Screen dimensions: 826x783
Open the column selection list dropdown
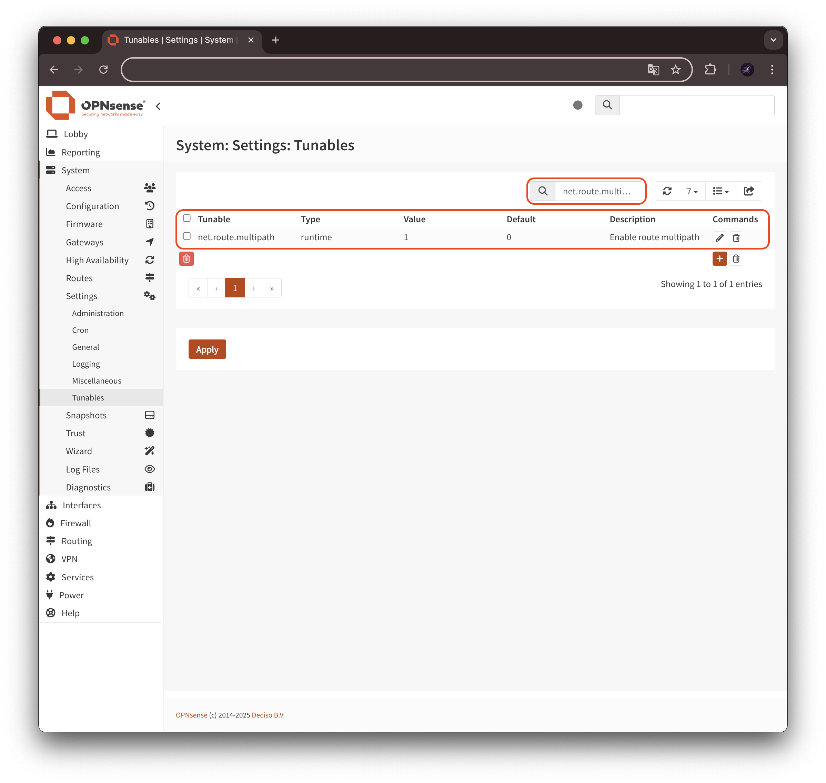[721, 191]
